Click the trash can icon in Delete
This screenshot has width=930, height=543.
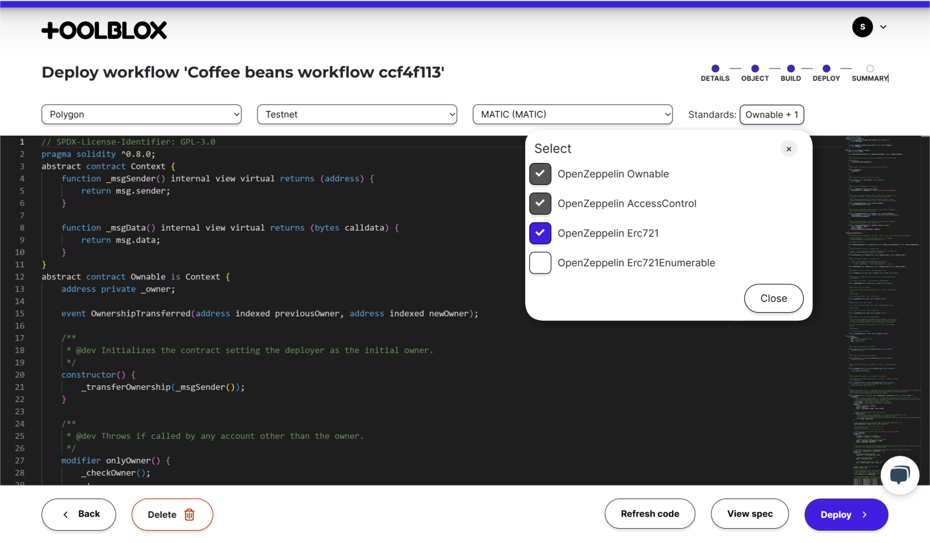[189, 515]
